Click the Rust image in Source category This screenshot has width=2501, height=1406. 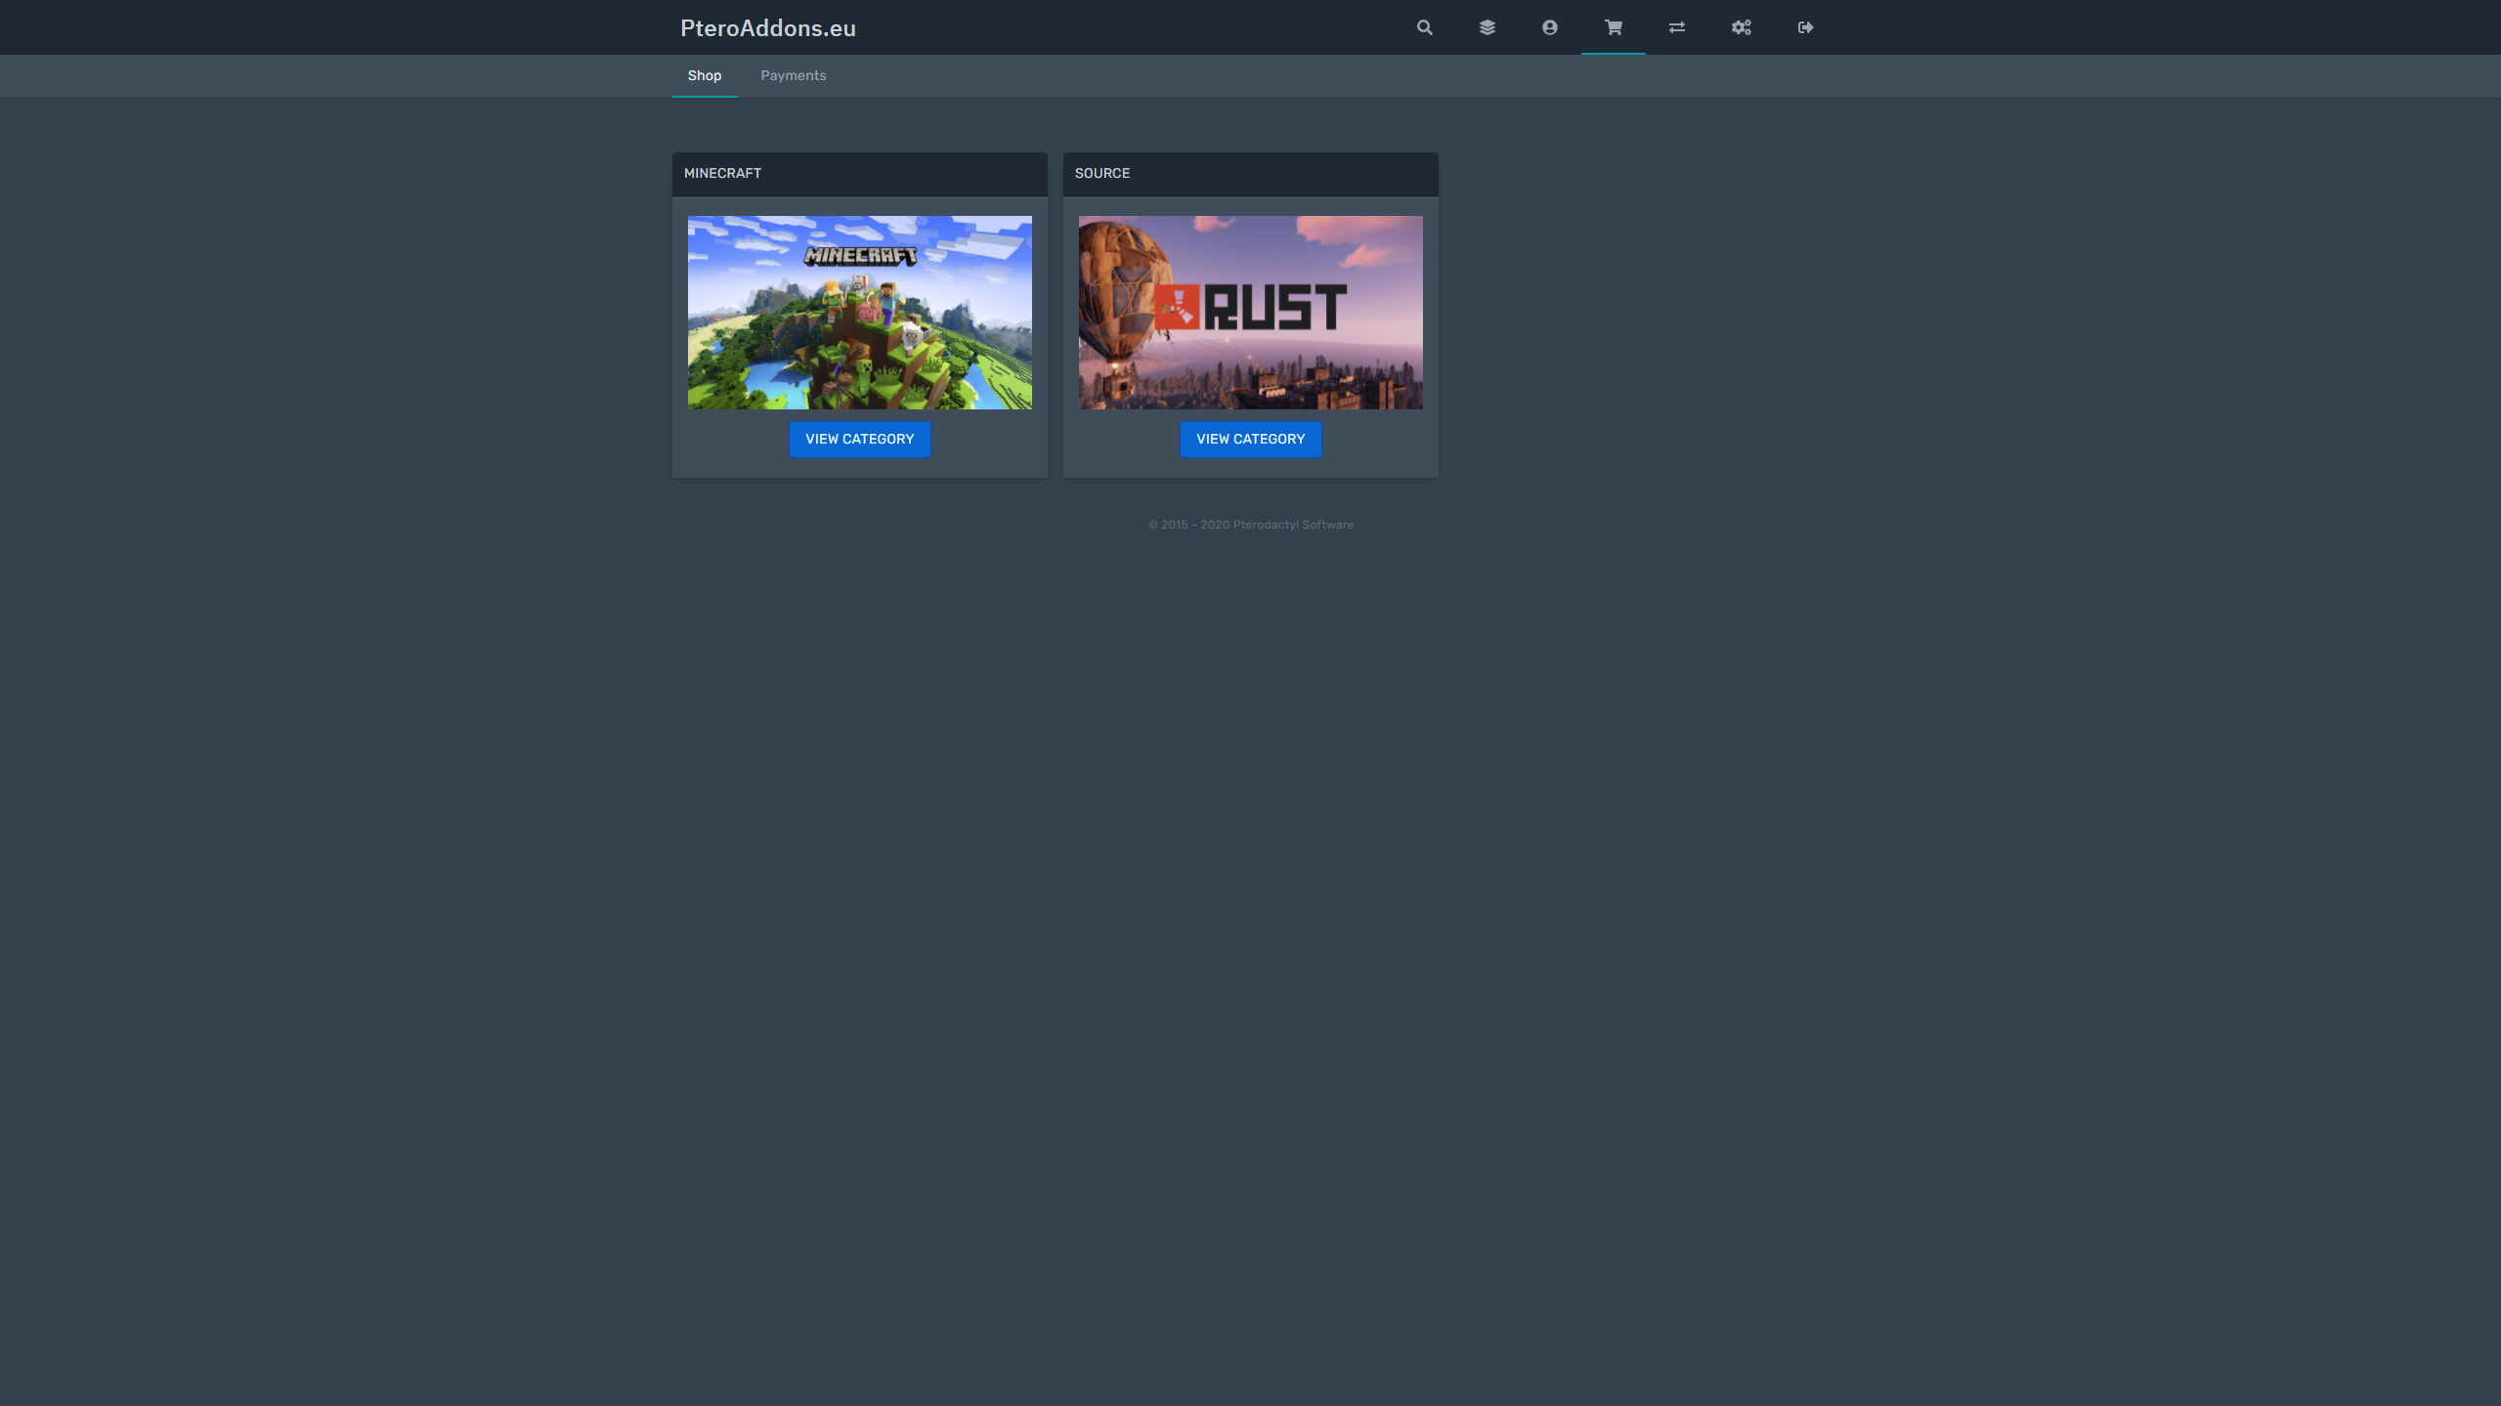point(1250,312)
